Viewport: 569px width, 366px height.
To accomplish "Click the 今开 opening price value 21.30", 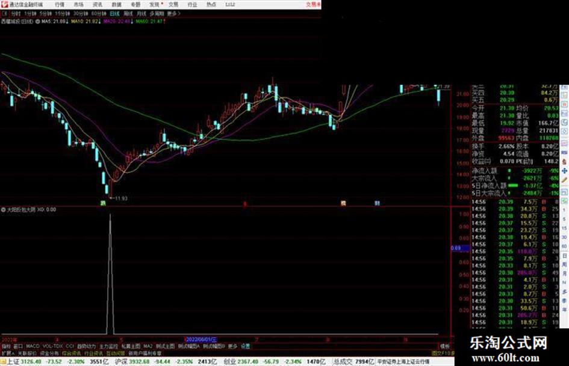I will [506, 108].
